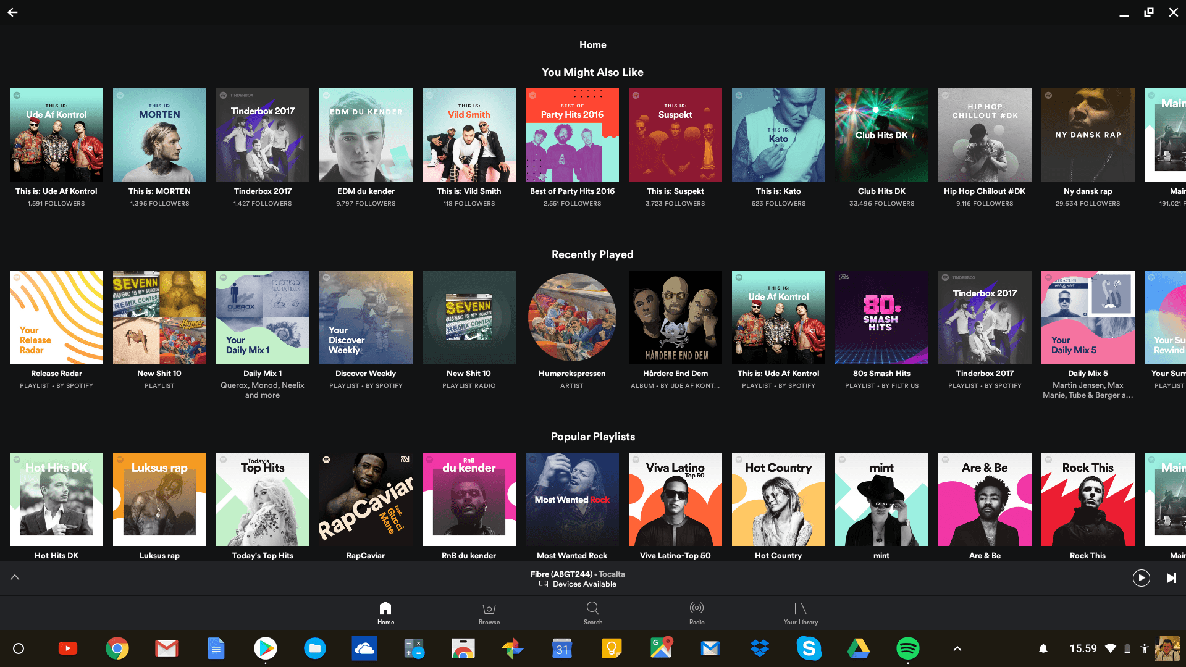This screenshot has width=1186, height=667.
Task: Open This is: MORTEN playlist
Action: click(x=159, y=135)
